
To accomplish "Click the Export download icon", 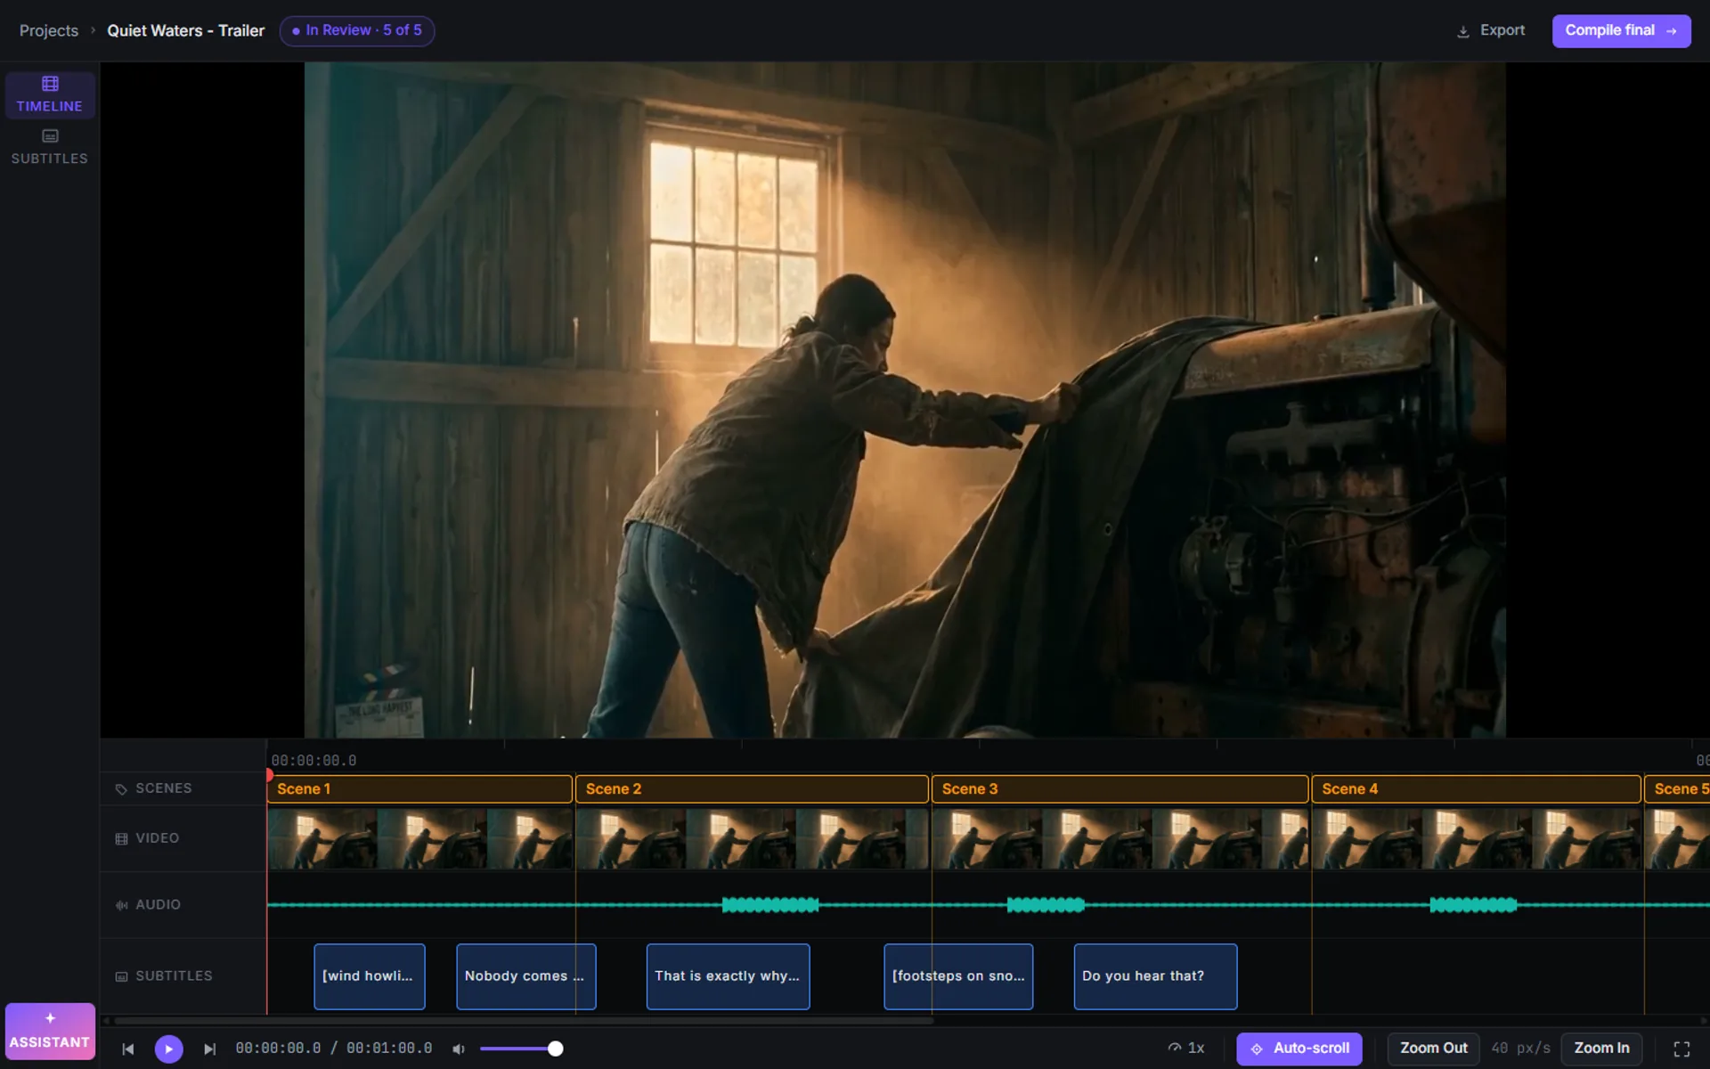I will (x=1462, y=31).
